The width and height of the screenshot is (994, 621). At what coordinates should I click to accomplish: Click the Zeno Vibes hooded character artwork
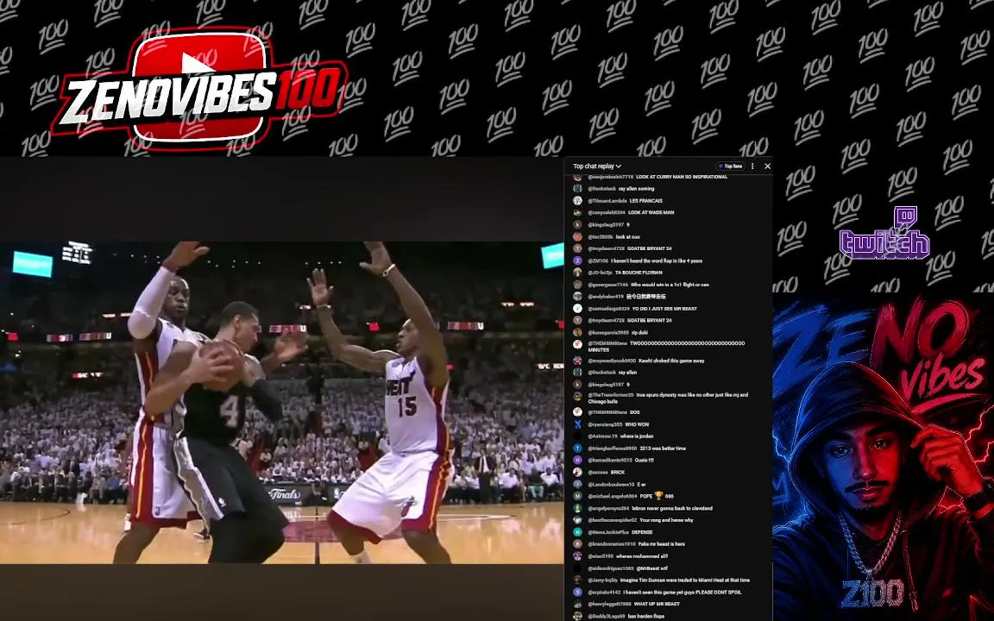883,456
